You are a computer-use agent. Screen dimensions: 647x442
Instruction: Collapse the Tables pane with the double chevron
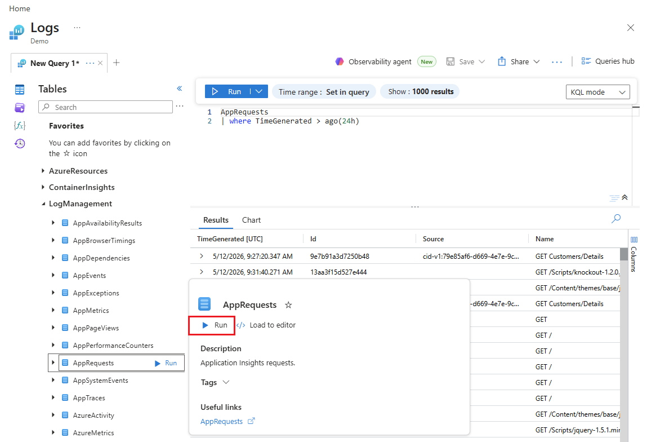tap(180, 89)
